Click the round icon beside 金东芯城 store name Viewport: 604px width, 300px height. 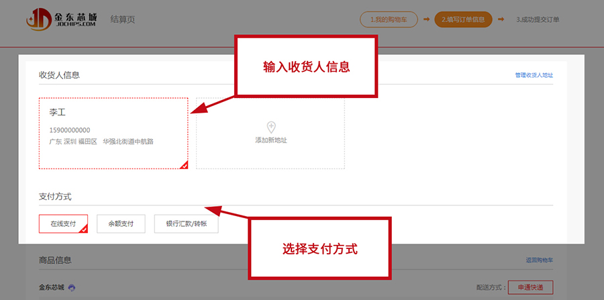(x=72, y=288)
